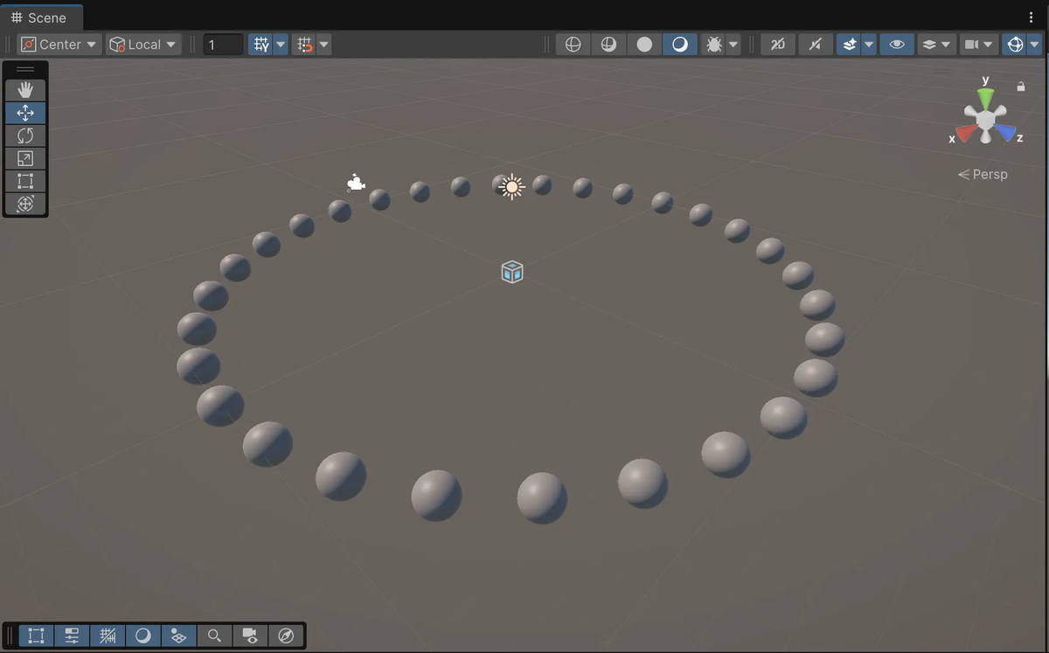
Task: Click the padlock to lock the scene gizmo
Action: pos(1020,86)
